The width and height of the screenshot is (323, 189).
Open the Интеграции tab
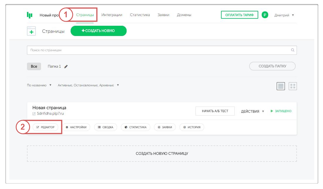pyautogui.click(x=112, y=15)
